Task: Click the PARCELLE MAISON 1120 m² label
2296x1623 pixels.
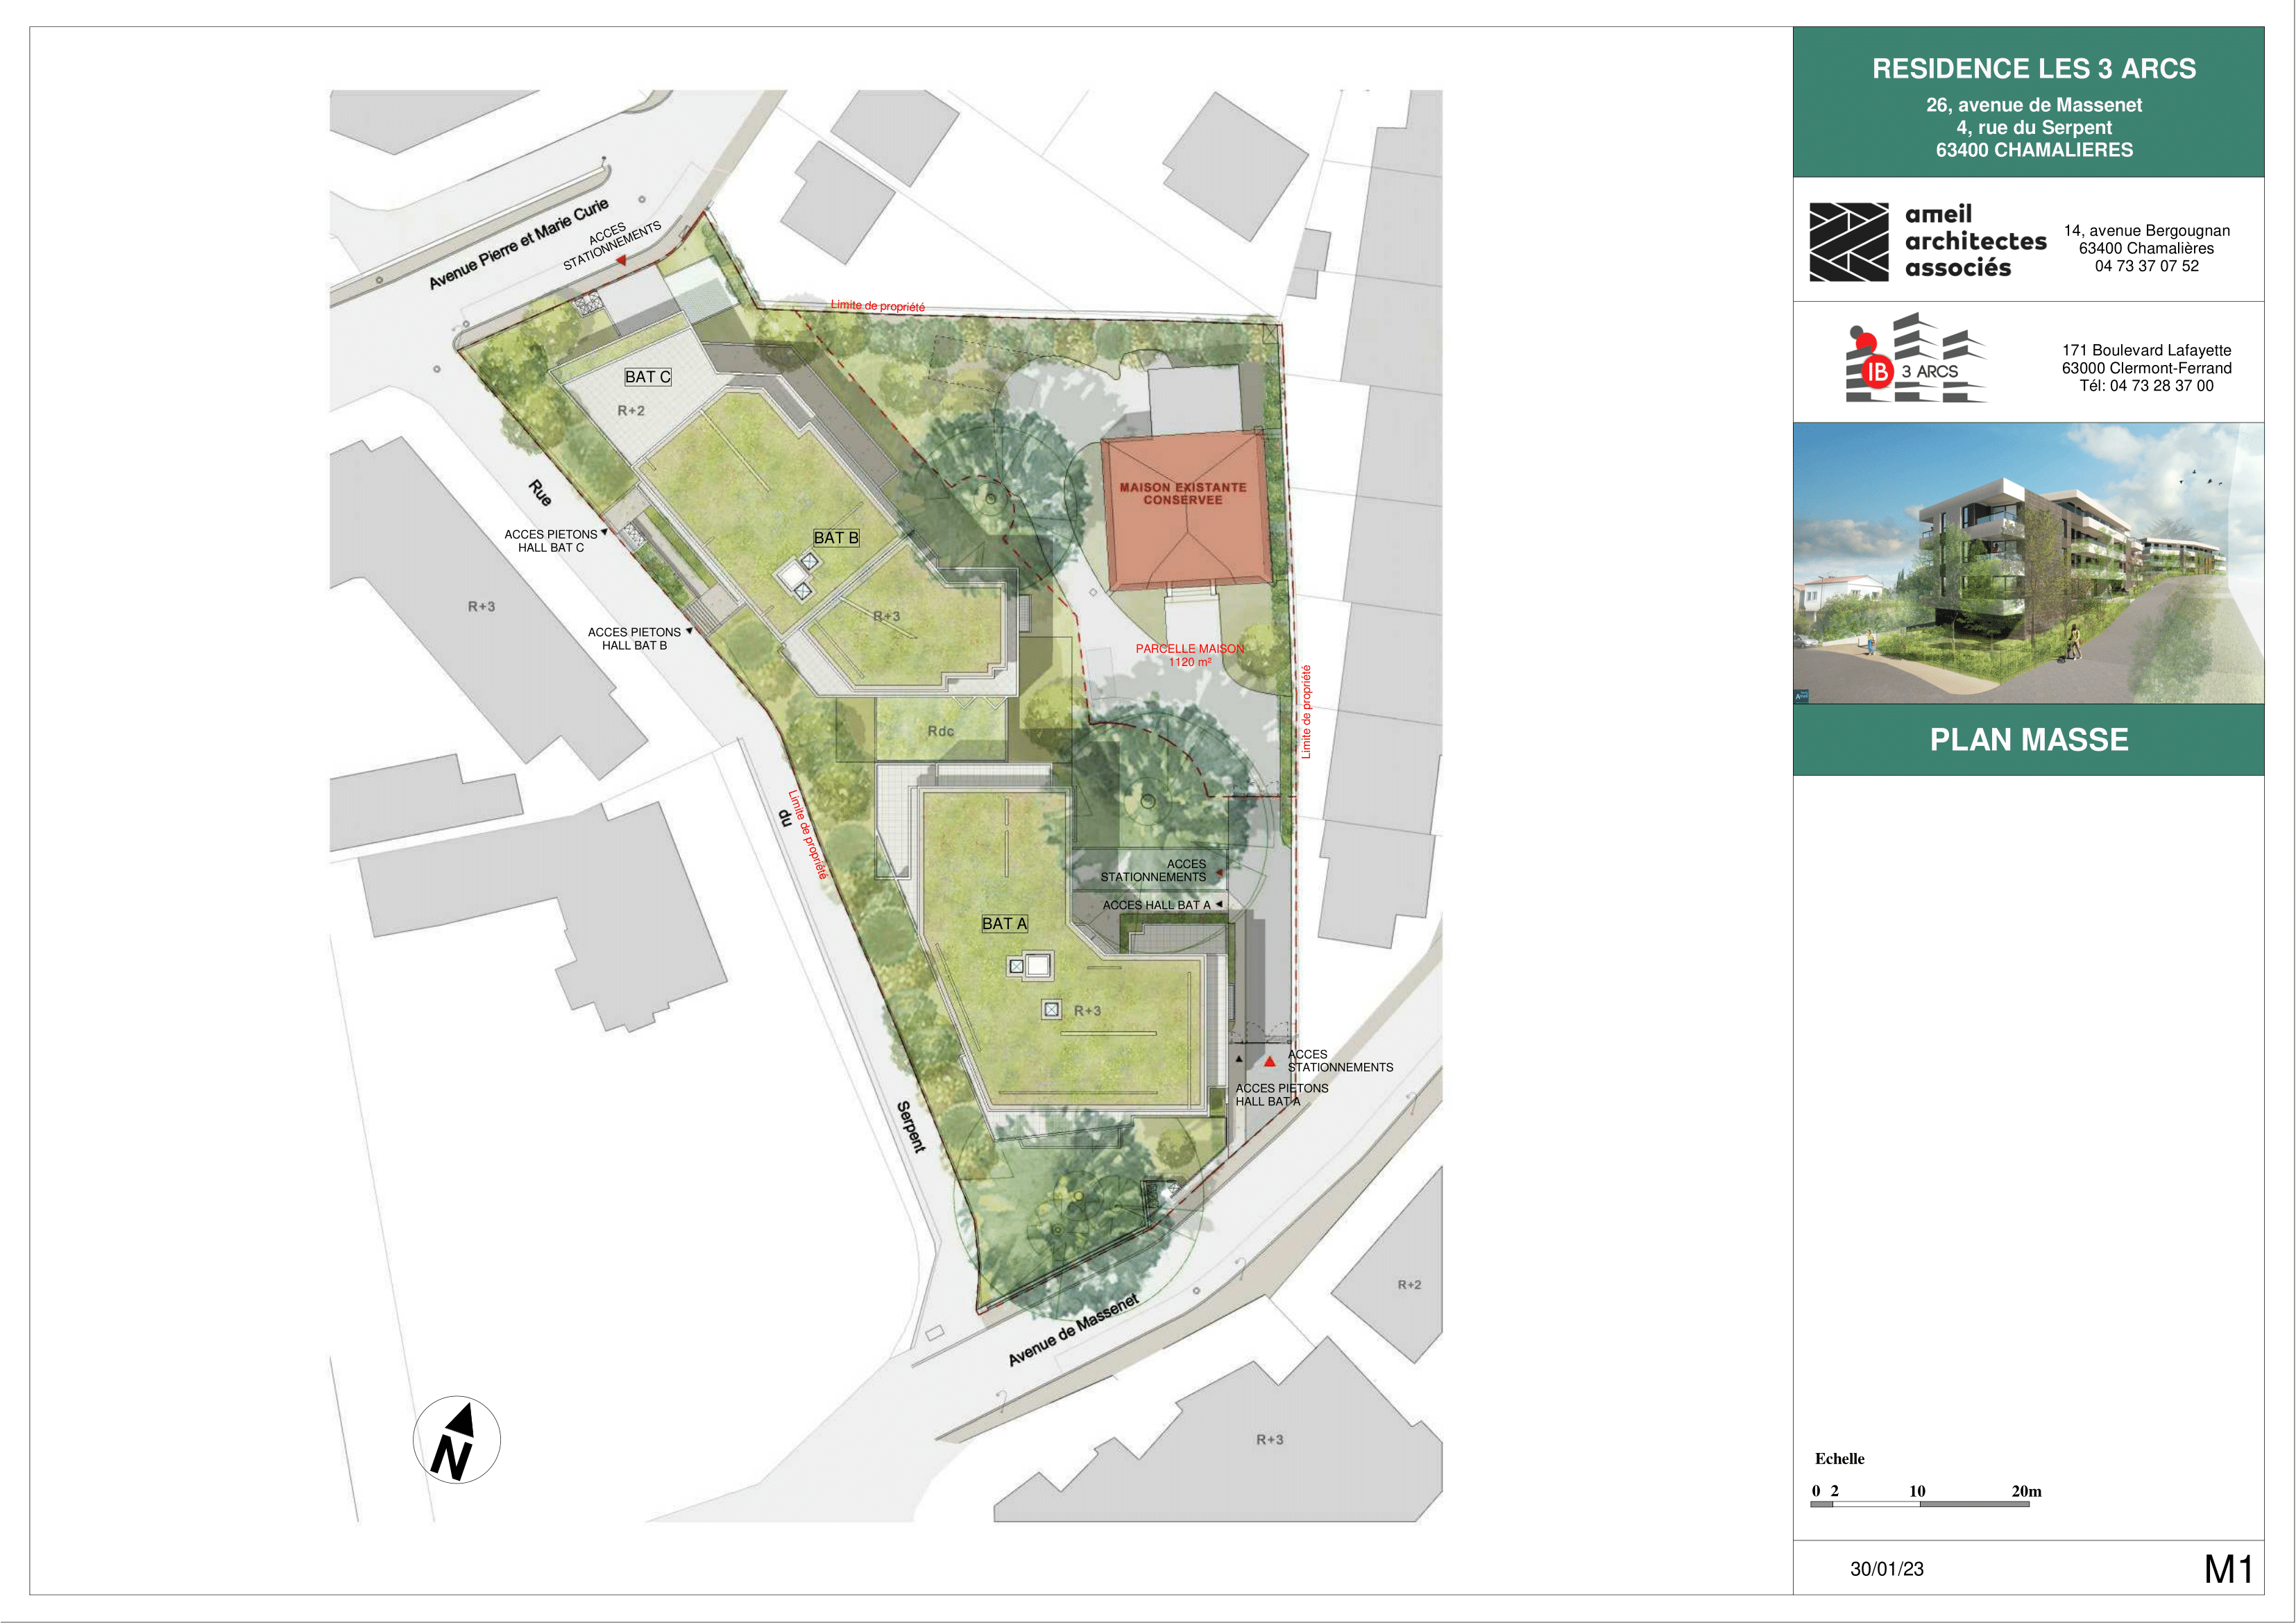Action: (1189, 655)
